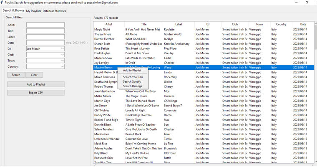Select the Marvin Gaye row

tap(102, 101)
